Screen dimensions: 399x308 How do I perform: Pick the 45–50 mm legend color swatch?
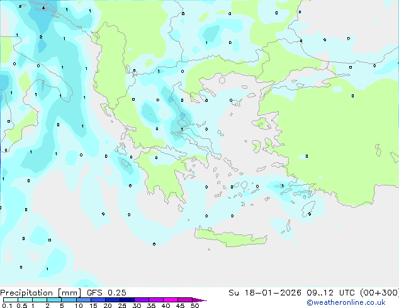(x=185, y=300)
